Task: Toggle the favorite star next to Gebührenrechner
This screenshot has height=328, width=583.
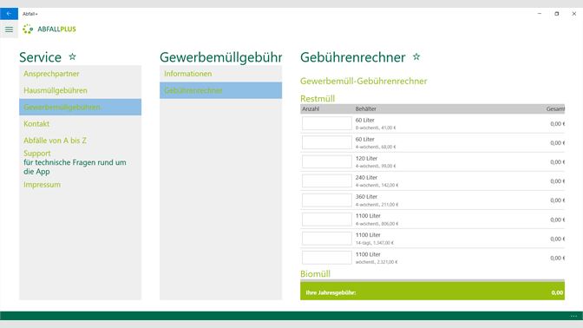Action: click(x=416, y=56)
